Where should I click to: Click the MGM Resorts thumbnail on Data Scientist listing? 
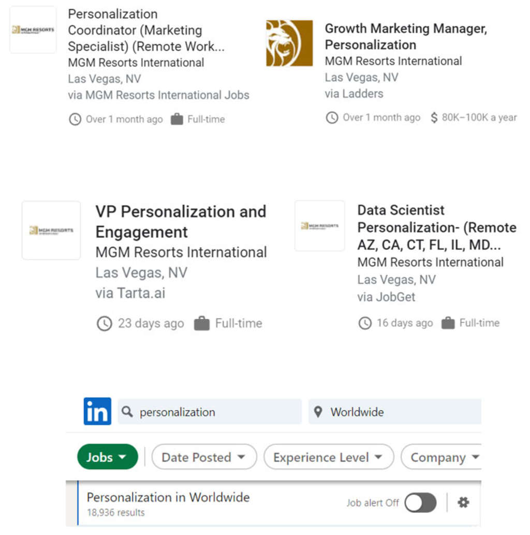[319, 225]
